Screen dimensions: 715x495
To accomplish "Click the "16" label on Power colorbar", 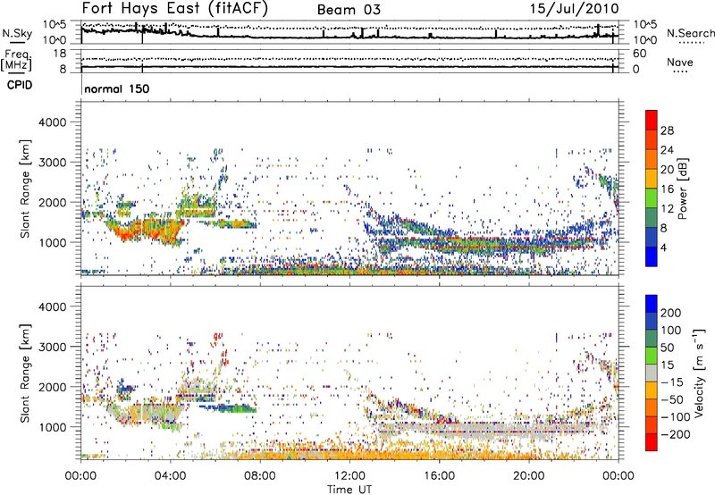I will point(667,189).
